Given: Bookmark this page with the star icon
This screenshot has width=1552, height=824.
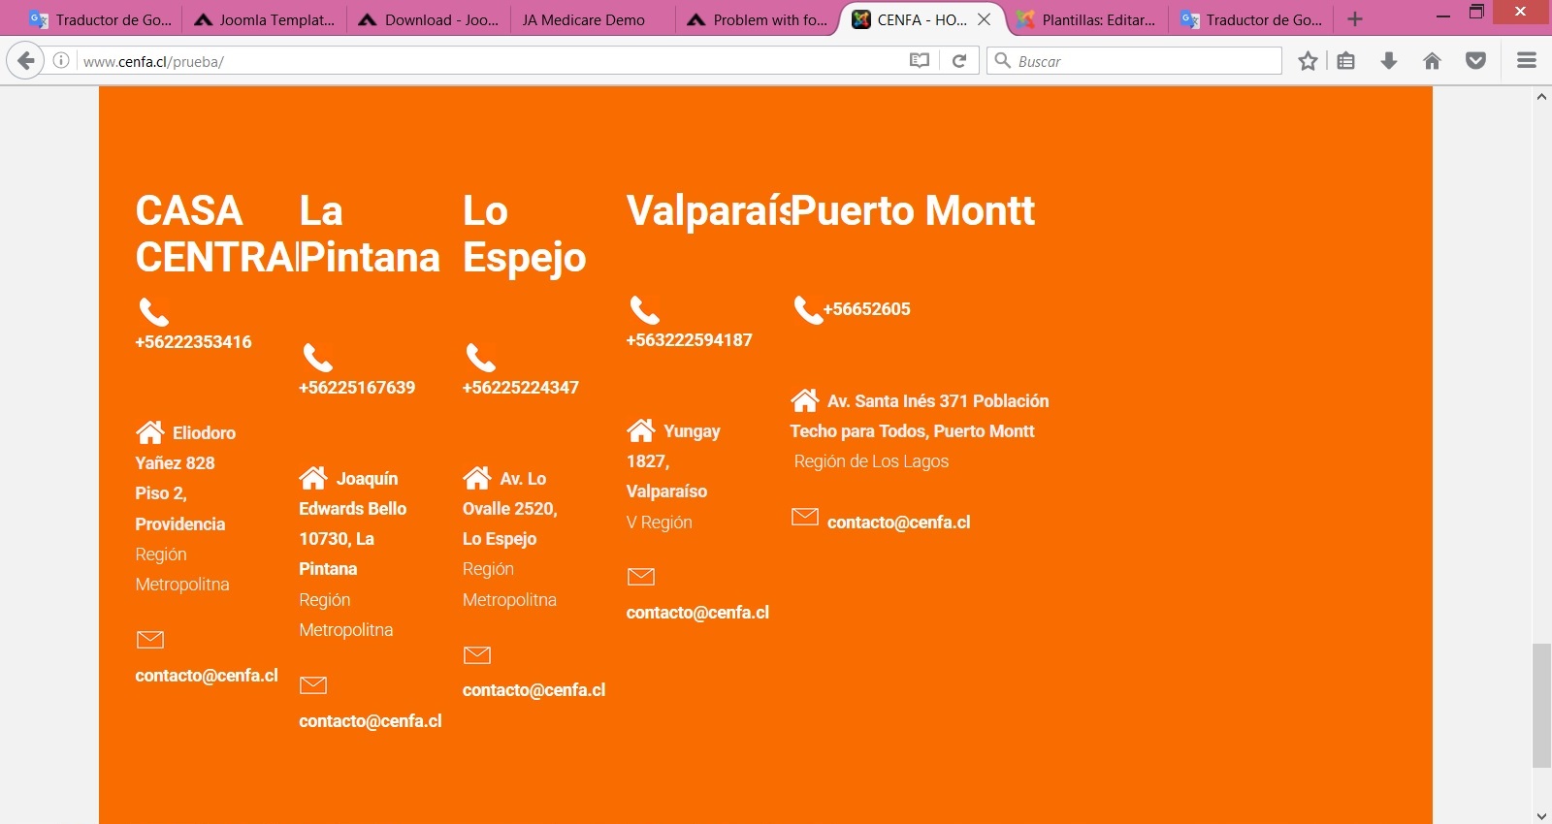Looking at the screenshot, I should click(1308, 61).
